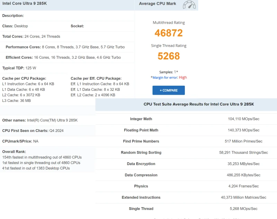Click the 'Performance Cores' specification line
The height and width of the screenshot is (219, 277).
coord(65,47)
